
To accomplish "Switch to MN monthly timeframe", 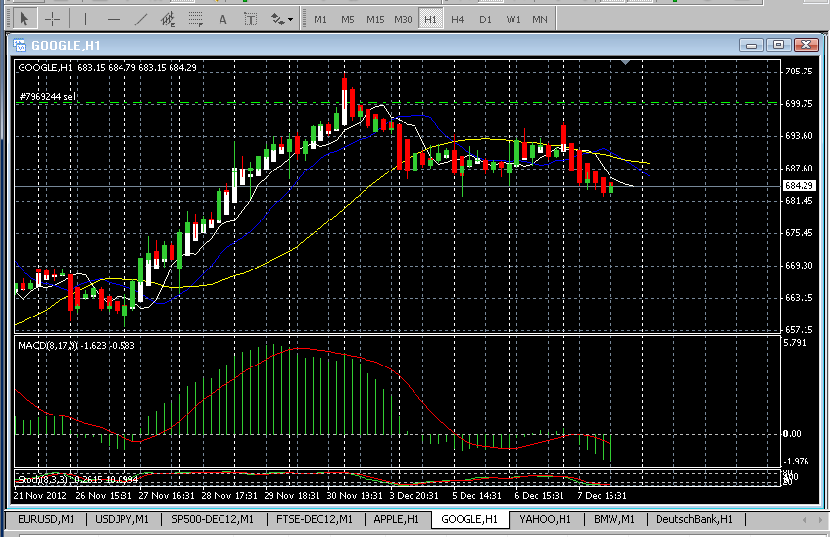I will 540,19.
